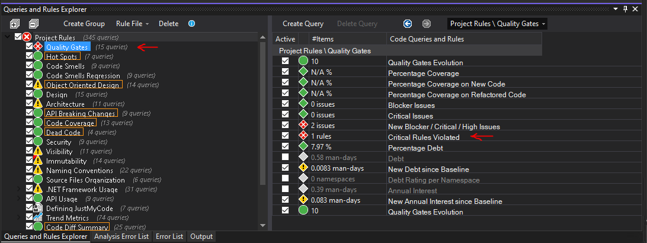Screen dimensions: 647x243
Task: Click green diamond icon of Percentage Coverage row
Action: tap(303, 72)
